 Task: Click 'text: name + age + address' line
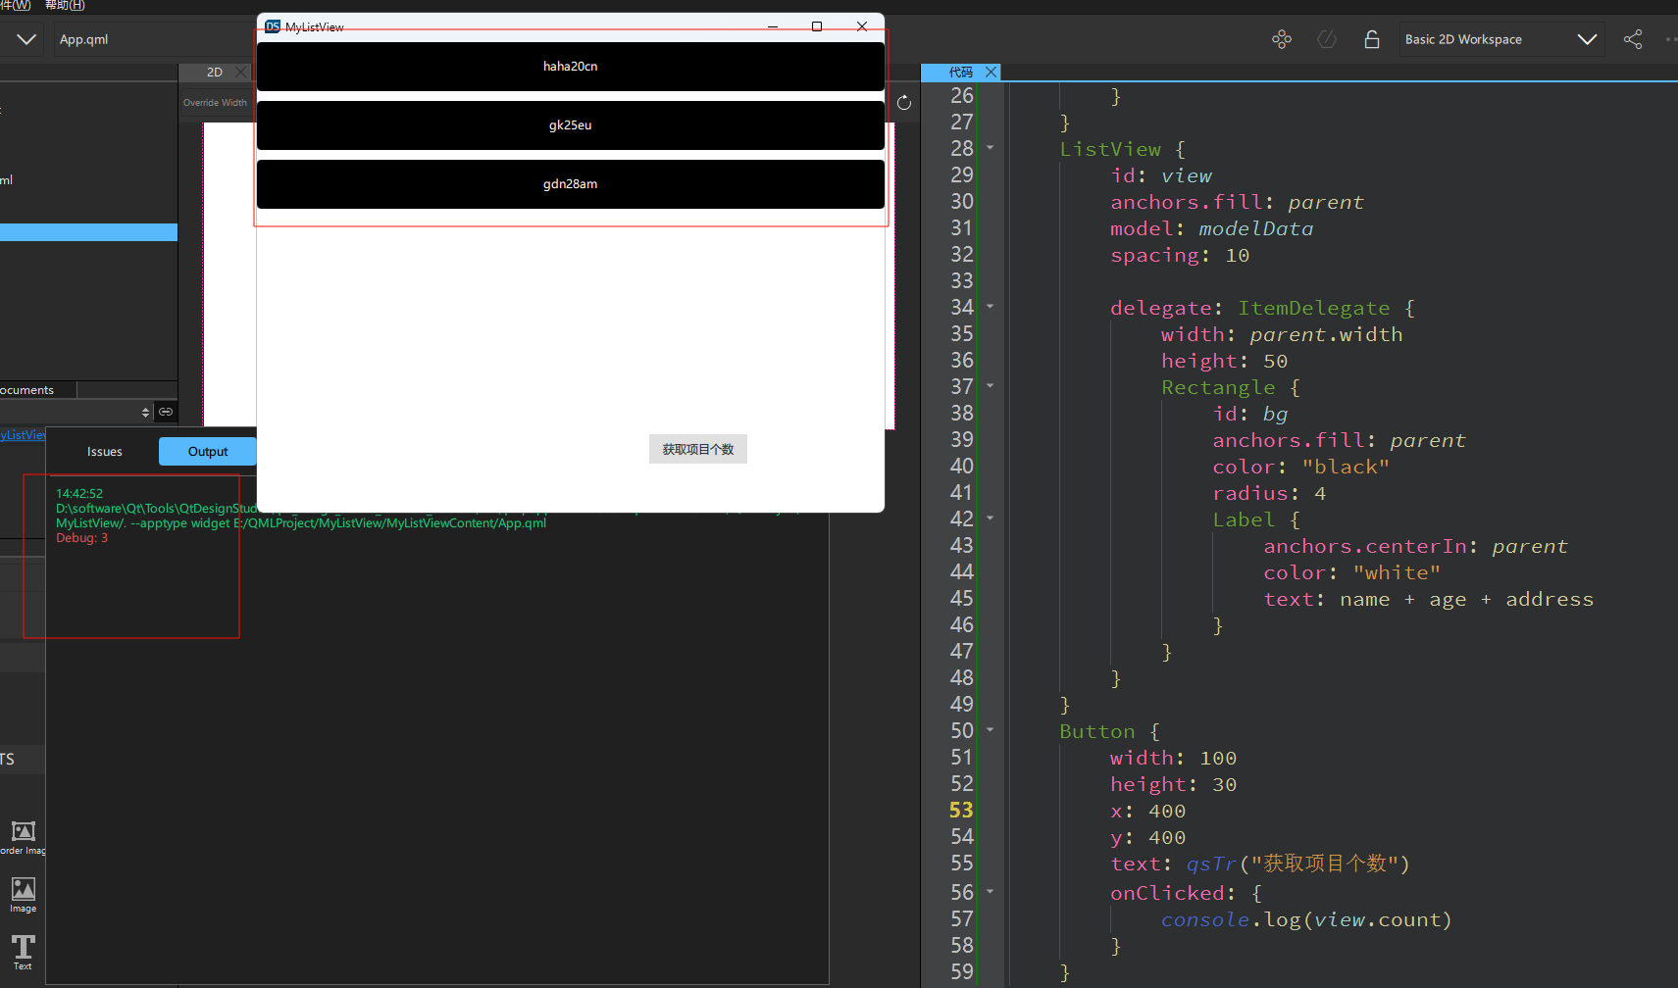(x=1429, y=599)
